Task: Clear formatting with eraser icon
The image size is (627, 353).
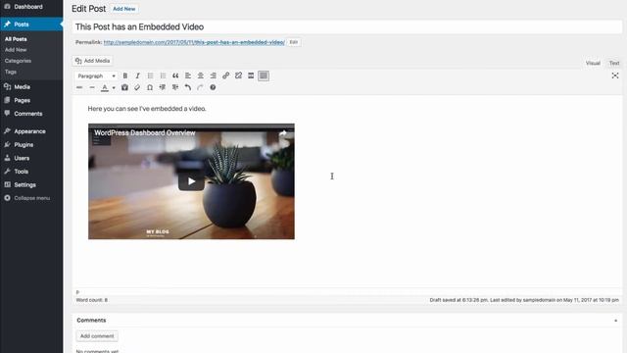Action: pyautogui.click(x=137, y=87)
